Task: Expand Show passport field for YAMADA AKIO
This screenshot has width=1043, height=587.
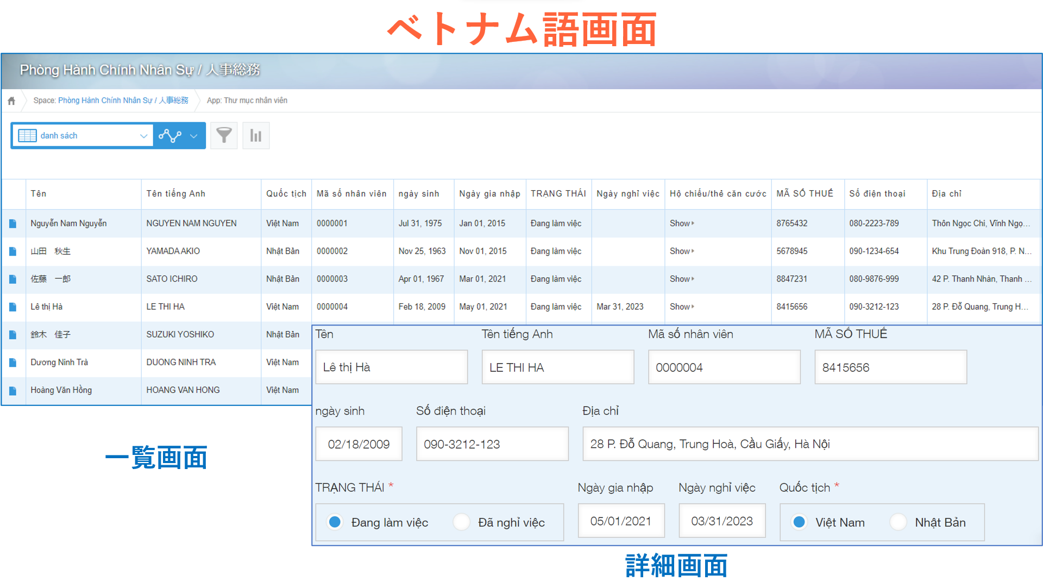Action: click(682, 251)
